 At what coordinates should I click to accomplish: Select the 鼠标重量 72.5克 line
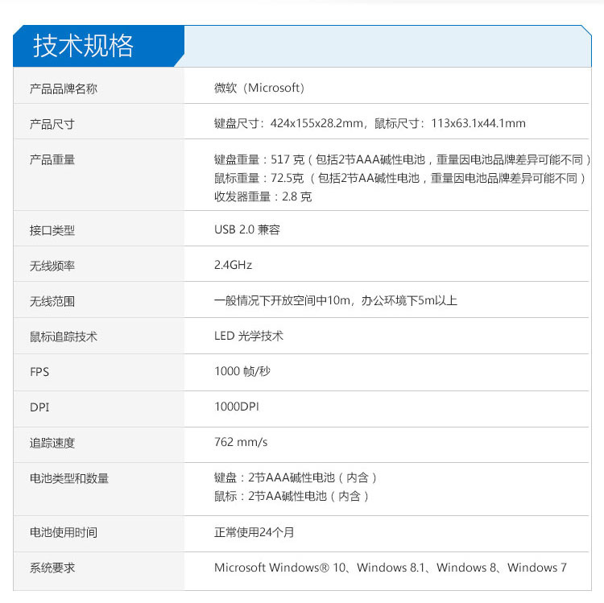point(400,178)
